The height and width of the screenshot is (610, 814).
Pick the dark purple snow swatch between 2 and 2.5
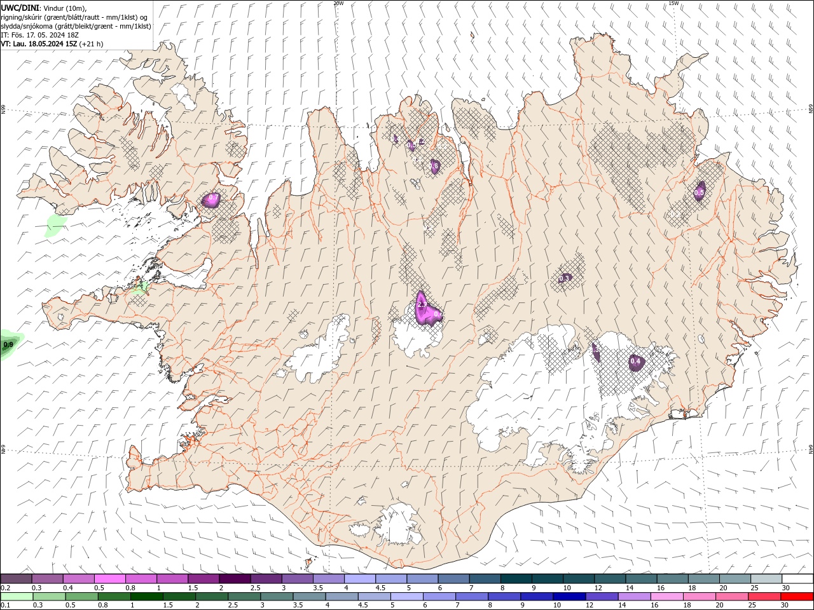(x=235, y=579)
